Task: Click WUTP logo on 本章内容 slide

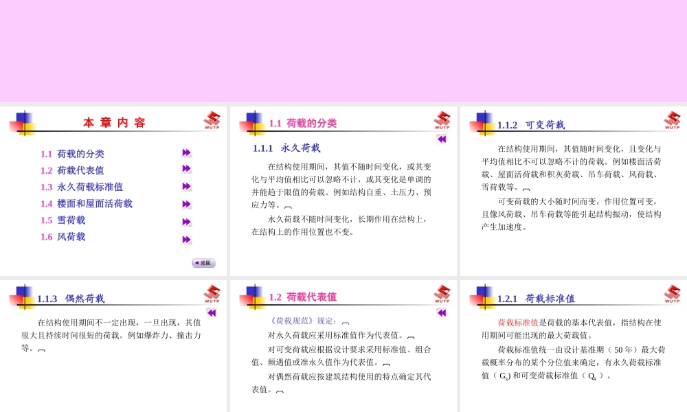Action: (x=212, y=120)
